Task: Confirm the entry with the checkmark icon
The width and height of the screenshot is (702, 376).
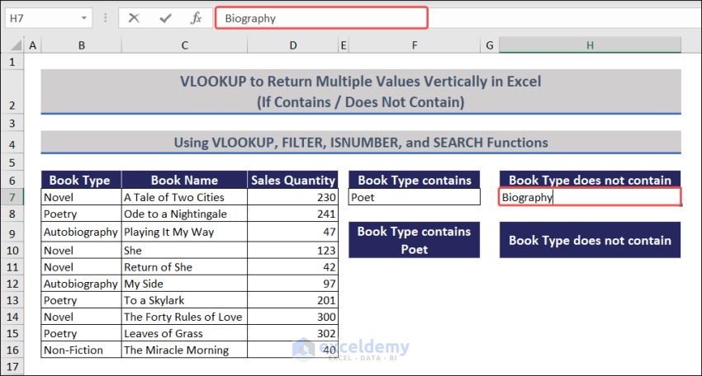Action: pos(165,18)
